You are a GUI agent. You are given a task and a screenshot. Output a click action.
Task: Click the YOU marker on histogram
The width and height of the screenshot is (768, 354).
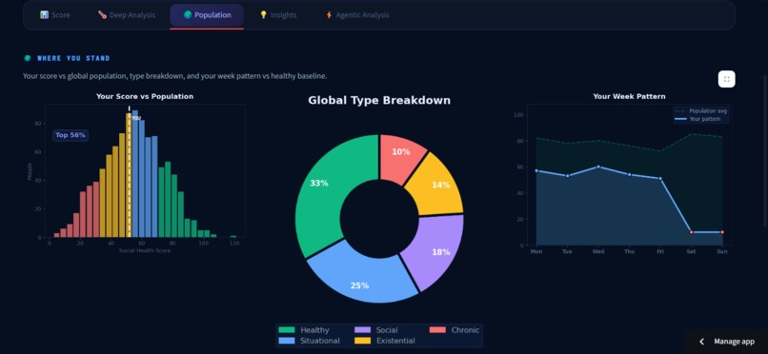point(136,118)
